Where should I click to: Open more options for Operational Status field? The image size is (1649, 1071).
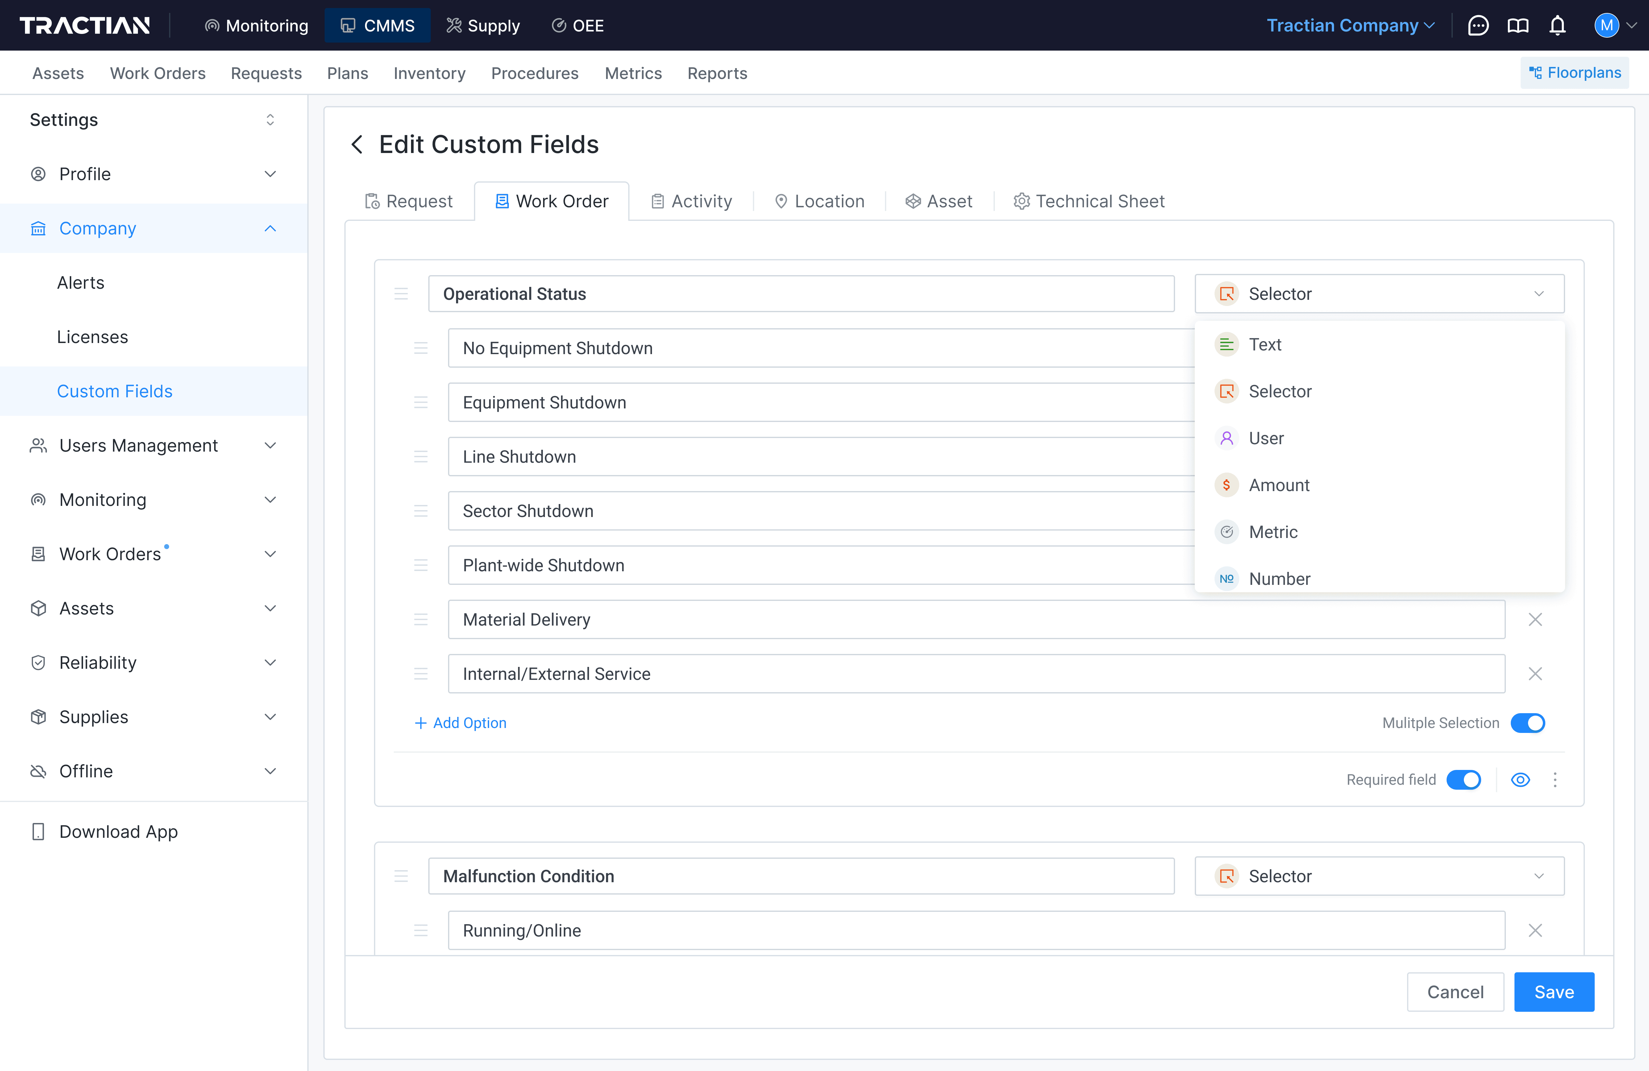pos(1555,780)
